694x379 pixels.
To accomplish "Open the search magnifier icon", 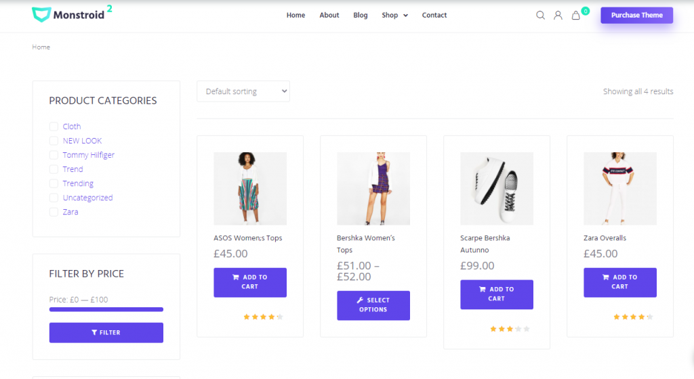I will 540,15.
